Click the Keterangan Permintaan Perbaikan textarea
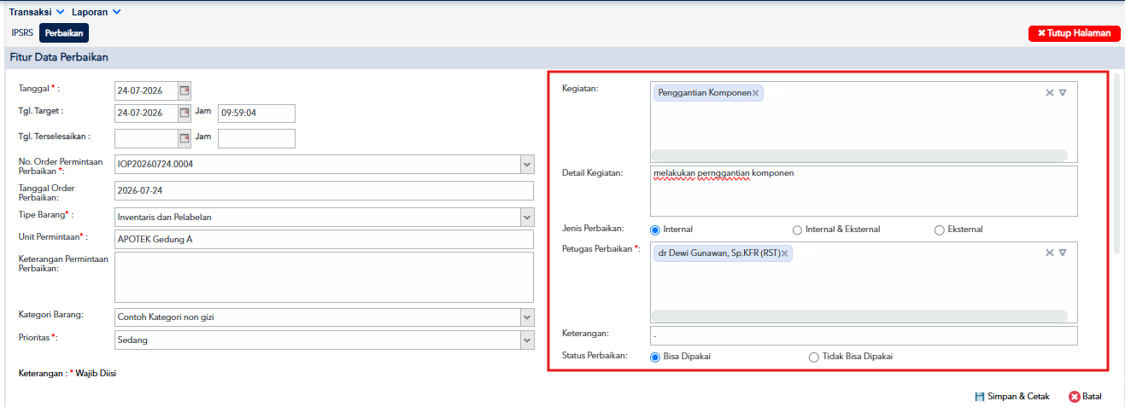The image size is (1125, 407). pos(324,276)
